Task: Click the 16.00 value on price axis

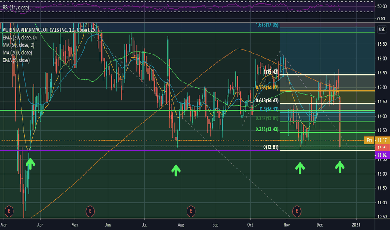Action: click(382, 59)
